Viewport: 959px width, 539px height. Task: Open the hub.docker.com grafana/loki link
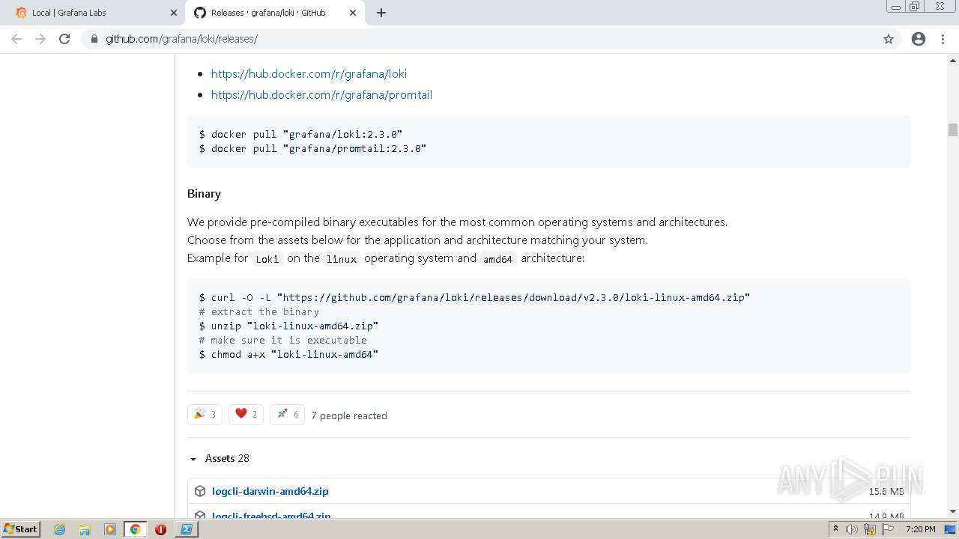tap(309, 73)
